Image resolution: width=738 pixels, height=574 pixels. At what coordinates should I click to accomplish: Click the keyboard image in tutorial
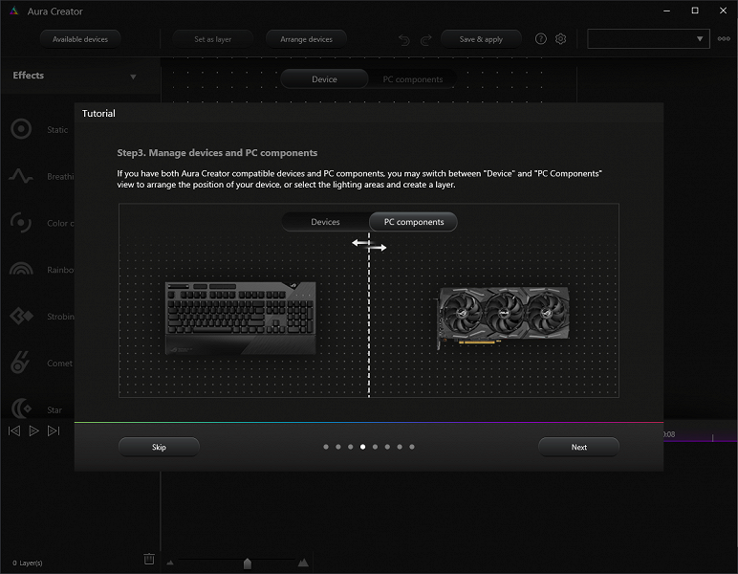coord(241,318)
